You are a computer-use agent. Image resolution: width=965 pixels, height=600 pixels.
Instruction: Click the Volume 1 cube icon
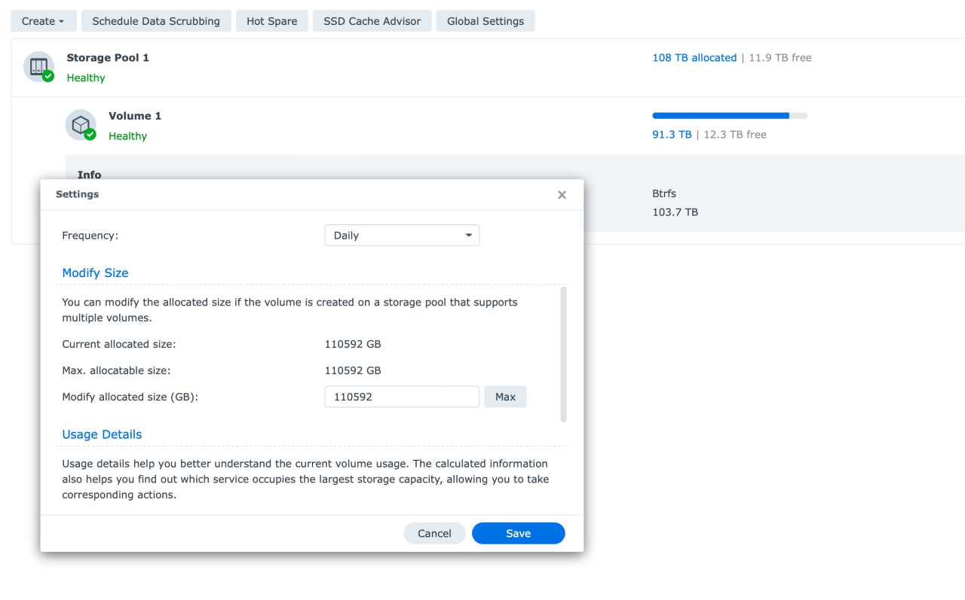(x=81, y=125)
